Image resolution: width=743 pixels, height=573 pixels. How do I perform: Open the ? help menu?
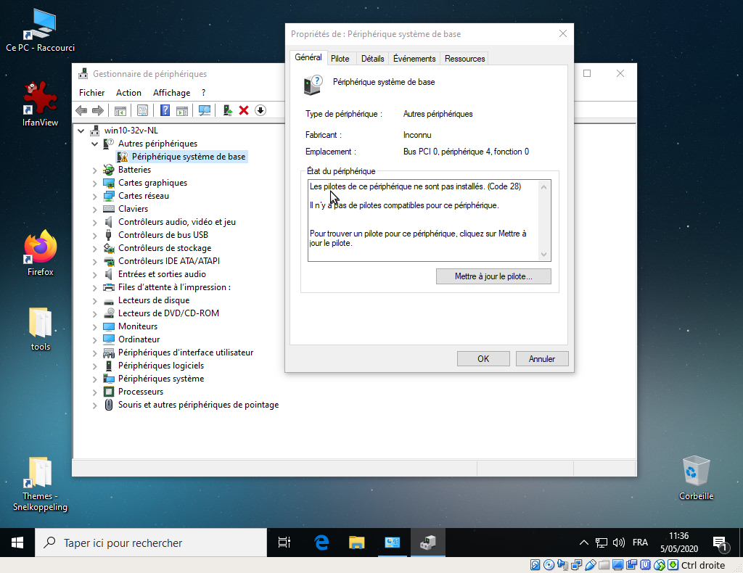(x=203, y=93)
